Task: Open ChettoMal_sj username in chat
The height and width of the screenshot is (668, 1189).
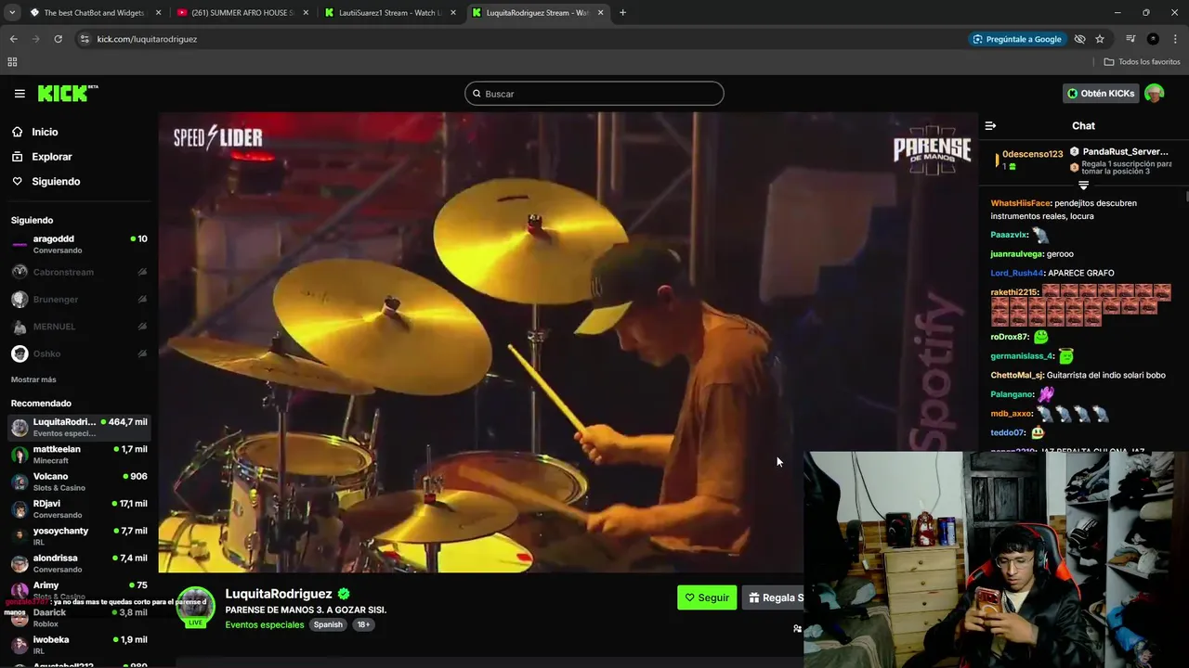Action: (1017, 375)
